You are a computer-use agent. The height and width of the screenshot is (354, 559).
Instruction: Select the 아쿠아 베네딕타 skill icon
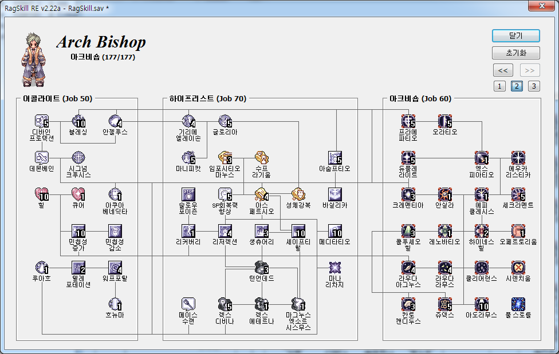point(115,194)
